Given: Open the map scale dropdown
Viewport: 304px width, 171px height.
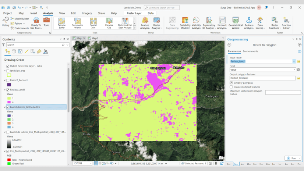Looking at the screenshot, I should coord(91,163).
